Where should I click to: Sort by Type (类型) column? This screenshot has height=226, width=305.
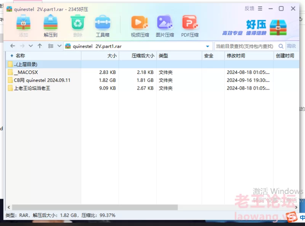coord(179,56)
